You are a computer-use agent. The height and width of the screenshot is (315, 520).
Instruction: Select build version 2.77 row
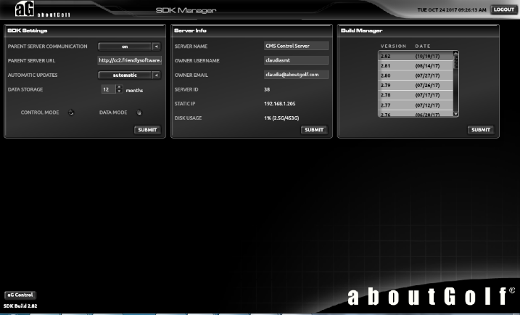pyautogui.click(x=416, y=105)
